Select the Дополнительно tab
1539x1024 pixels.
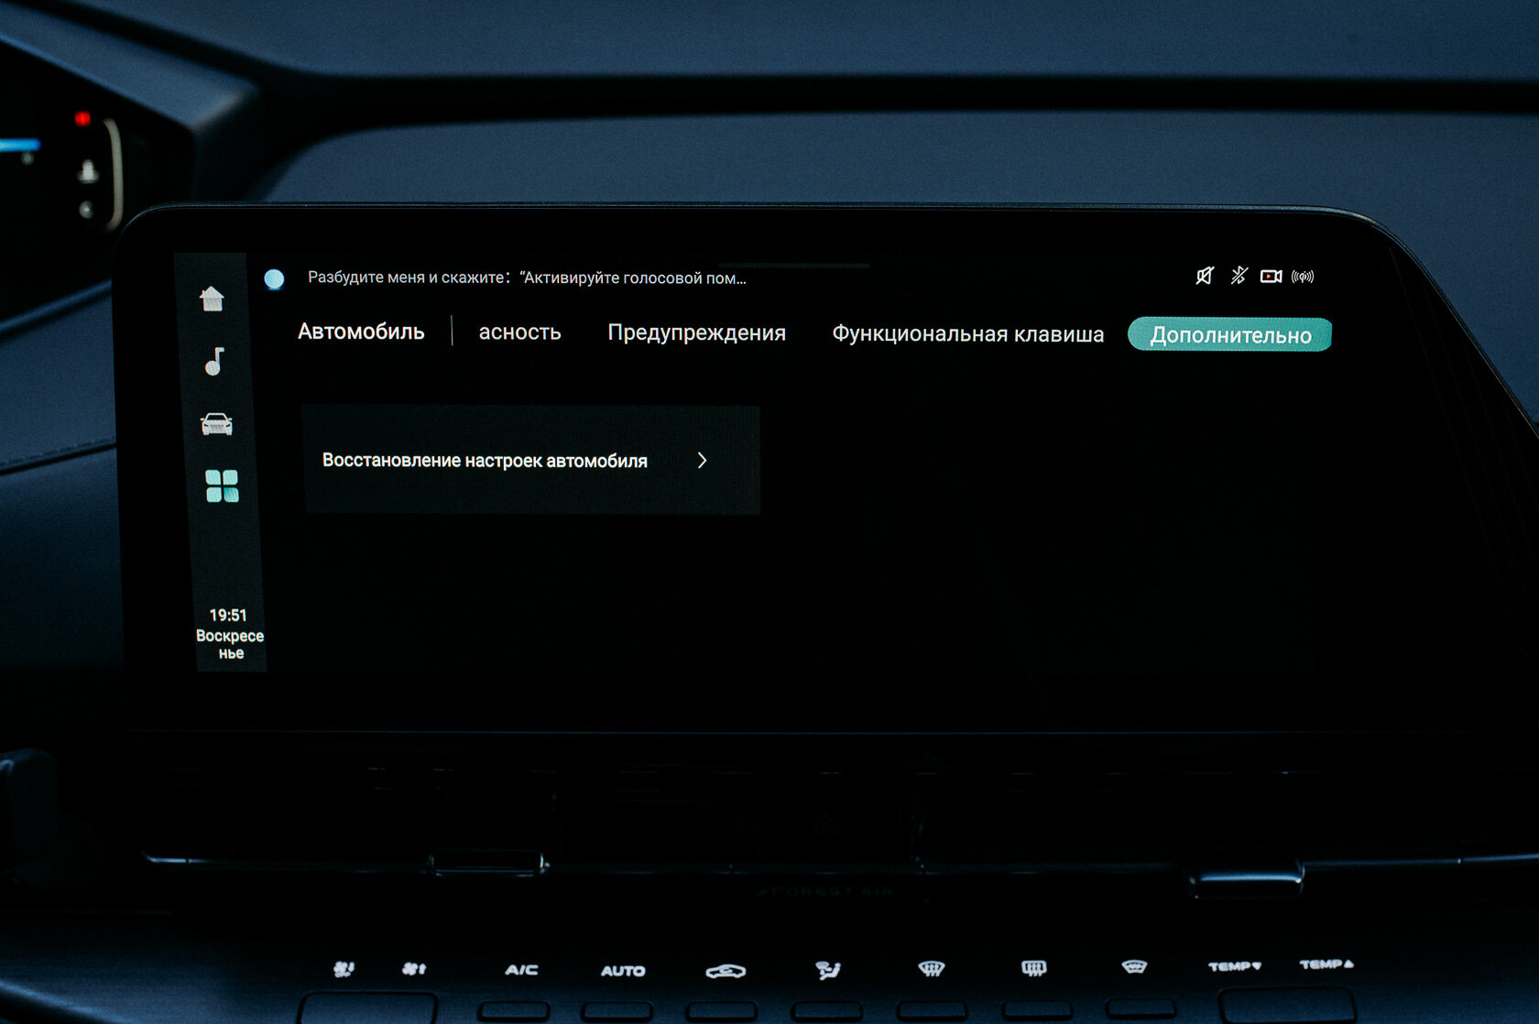[x=1229, y=334]
